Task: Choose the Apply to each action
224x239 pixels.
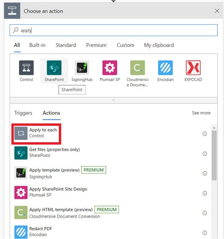Action: (43, 130)
